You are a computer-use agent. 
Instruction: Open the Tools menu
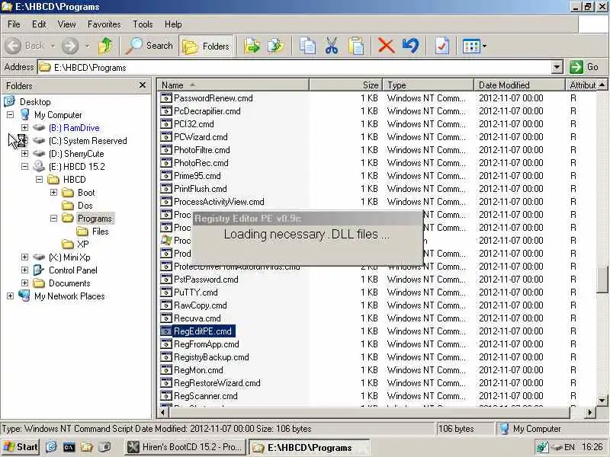point(143,24)
